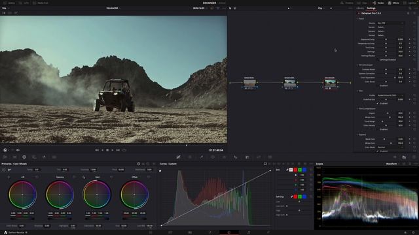Select the DEHANCER node thumbnail
This screenshot has width=419, height=235.
pos(330,83)
